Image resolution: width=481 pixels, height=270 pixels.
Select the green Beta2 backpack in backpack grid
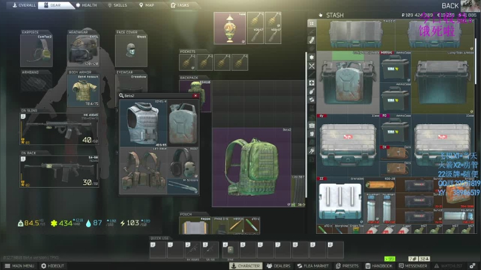(x=252, y=168)
